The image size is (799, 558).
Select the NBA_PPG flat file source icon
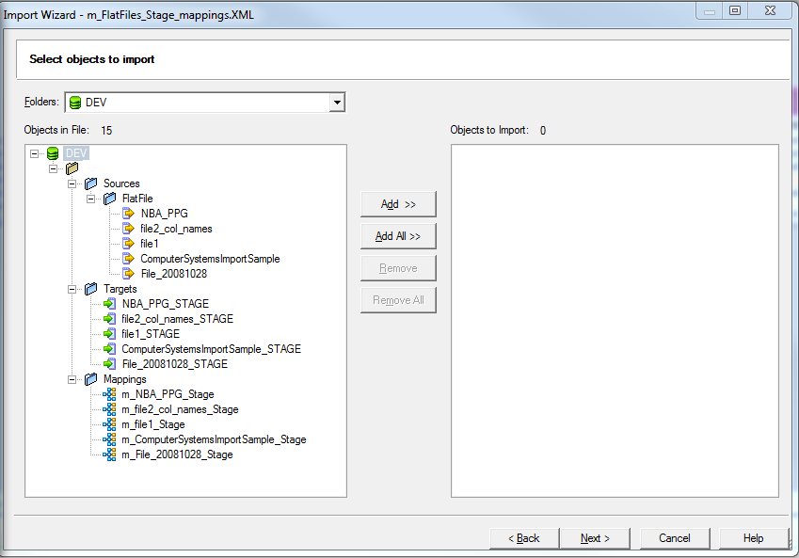tap(128, 214)
